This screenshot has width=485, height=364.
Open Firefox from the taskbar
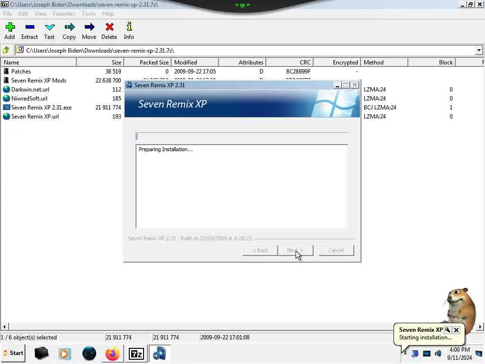(x=112, y=354)
